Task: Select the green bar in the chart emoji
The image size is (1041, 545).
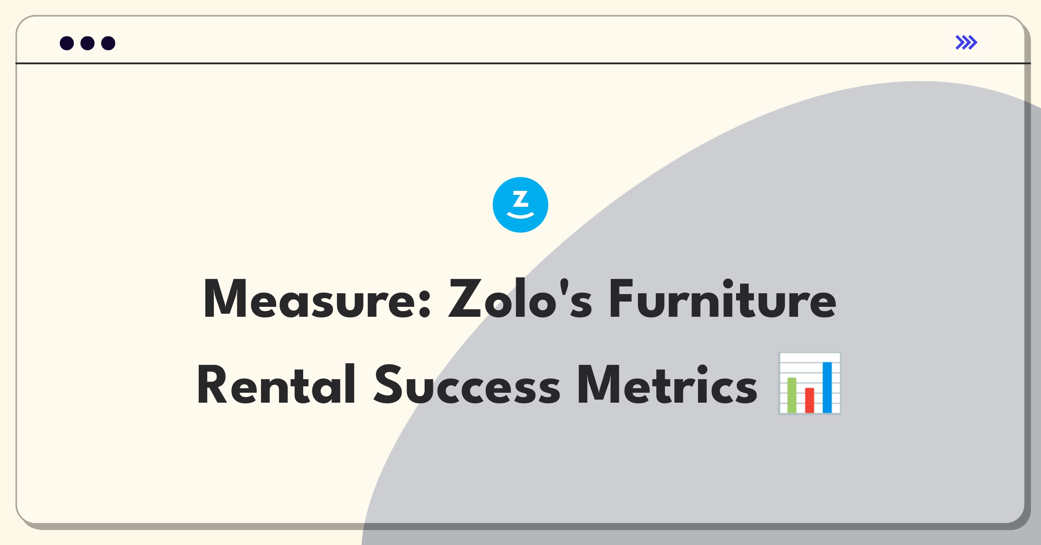Action: (x=792, y=395)
